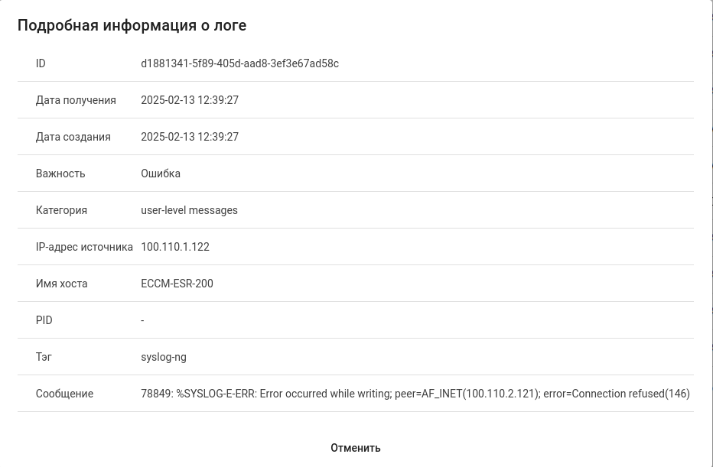The width and height of the screenshot is (713, 467).
Task: Click the Отменить button
Action: 355,448
